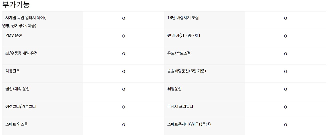
Task: Click the O mark beside 자동건조
Action: [x=124, y=71]
